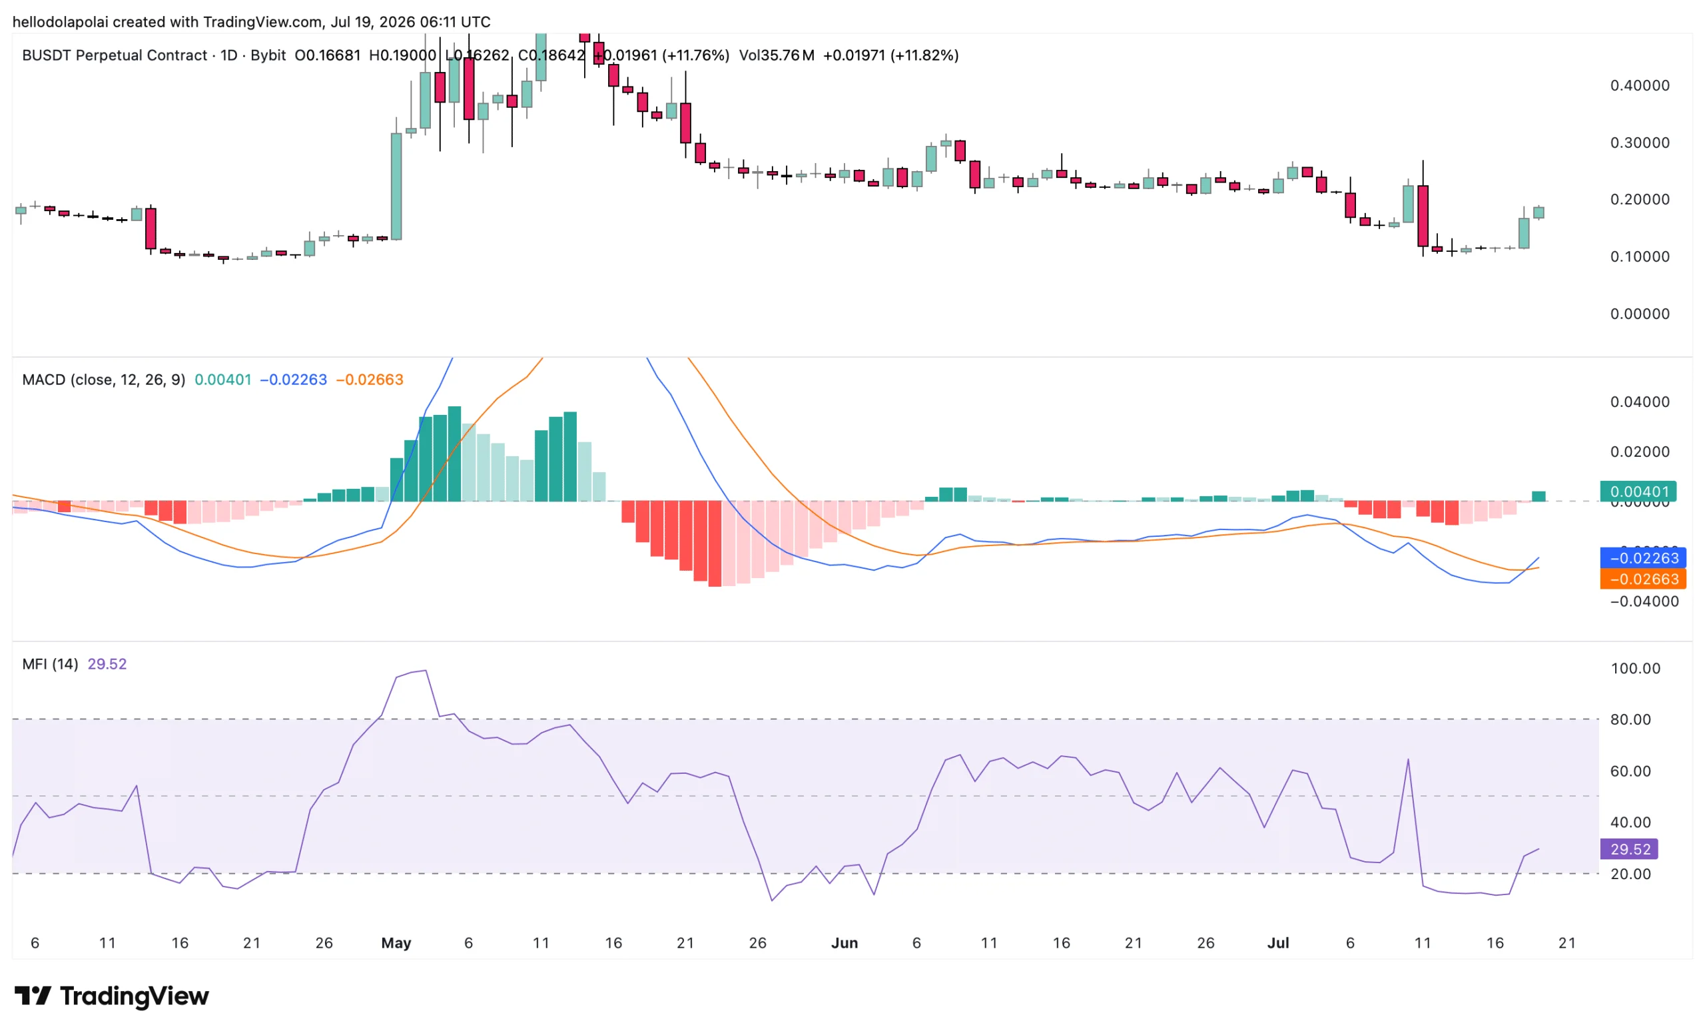Screen dimensions: 1705x1033
Task: Click the green MACD value tag 0.00401
Action: [1638, 492]
